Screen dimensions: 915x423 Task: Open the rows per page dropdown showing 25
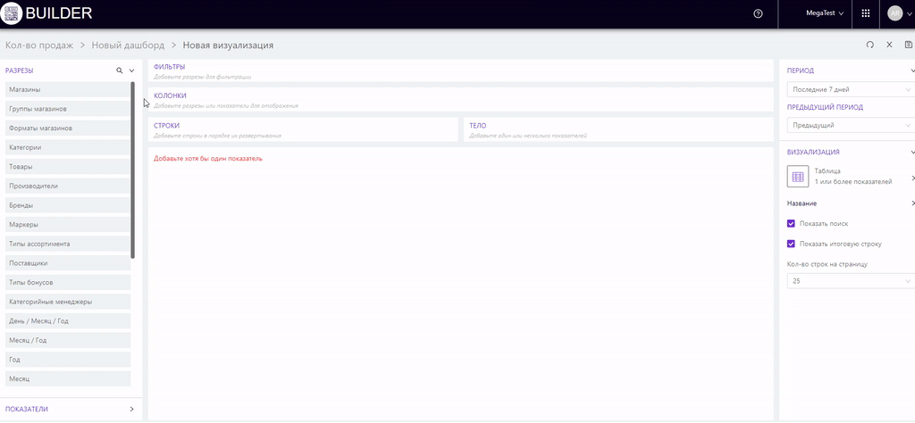coord(849,281)
